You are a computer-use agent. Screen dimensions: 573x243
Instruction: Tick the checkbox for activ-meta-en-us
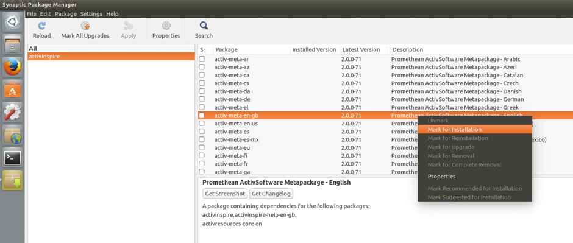[x=201, y=123]
